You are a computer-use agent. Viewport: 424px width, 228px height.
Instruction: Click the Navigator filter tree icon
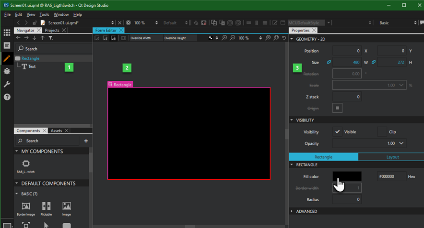[x=51, y=38]
